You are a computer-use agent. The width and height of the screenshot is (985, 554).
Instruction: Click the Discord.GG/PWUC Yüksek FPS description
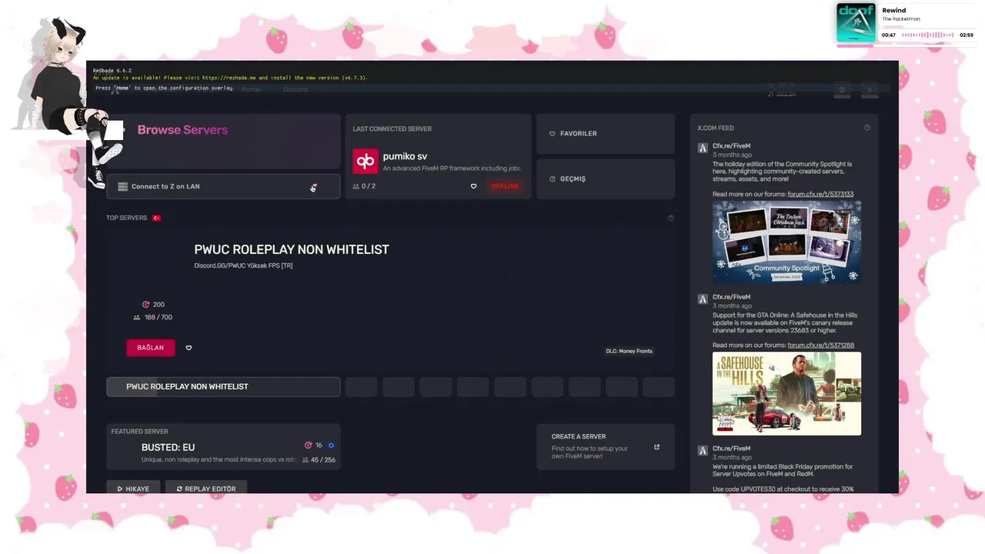[243, 265]
